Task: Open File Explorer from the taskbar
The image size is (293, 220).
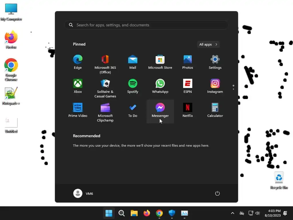Action: point(134,213)
